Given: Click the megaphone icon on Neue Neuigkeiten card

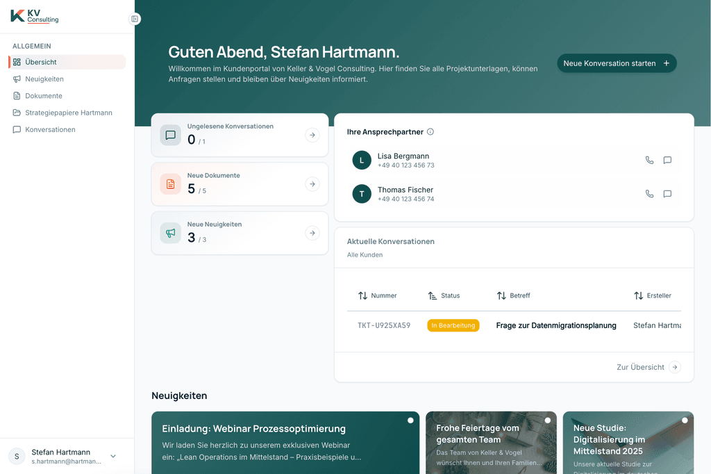Looking at the screenshot, I should click(170, 233).
